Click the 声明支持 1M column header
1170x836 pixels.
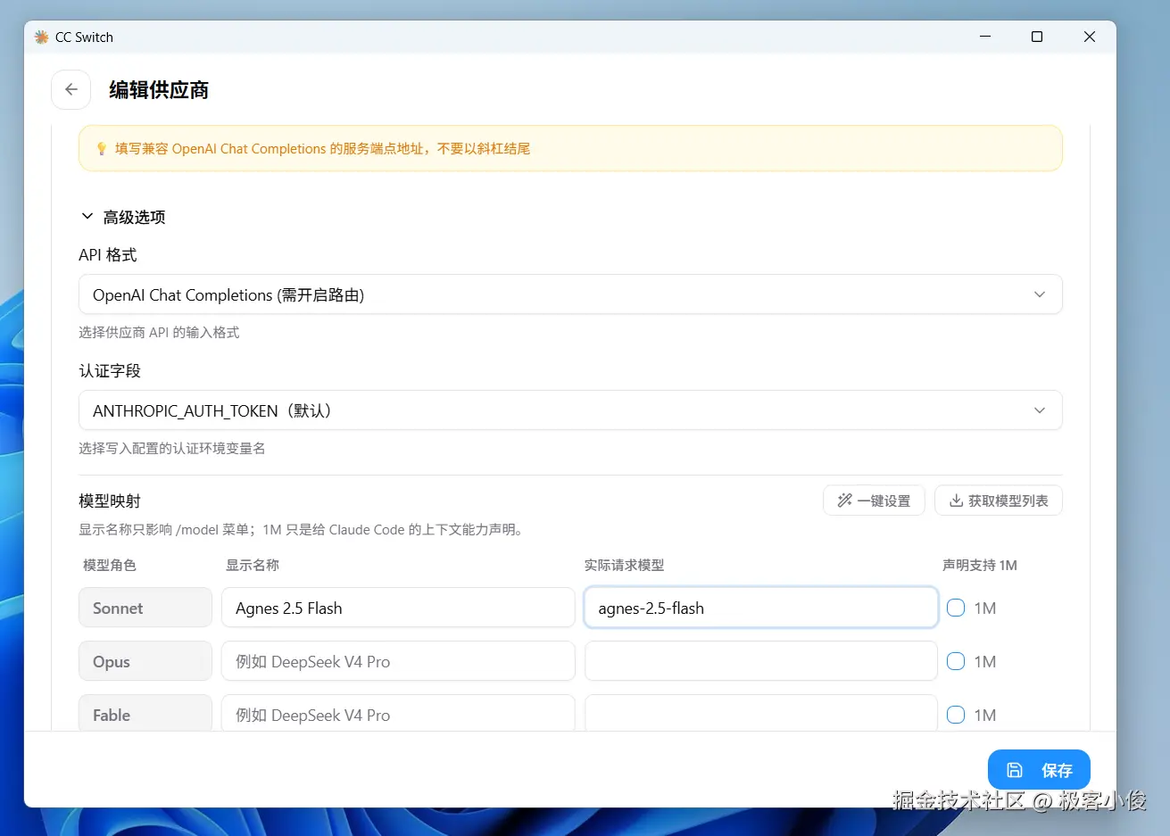pyautogui.click(x=980, y=565)
